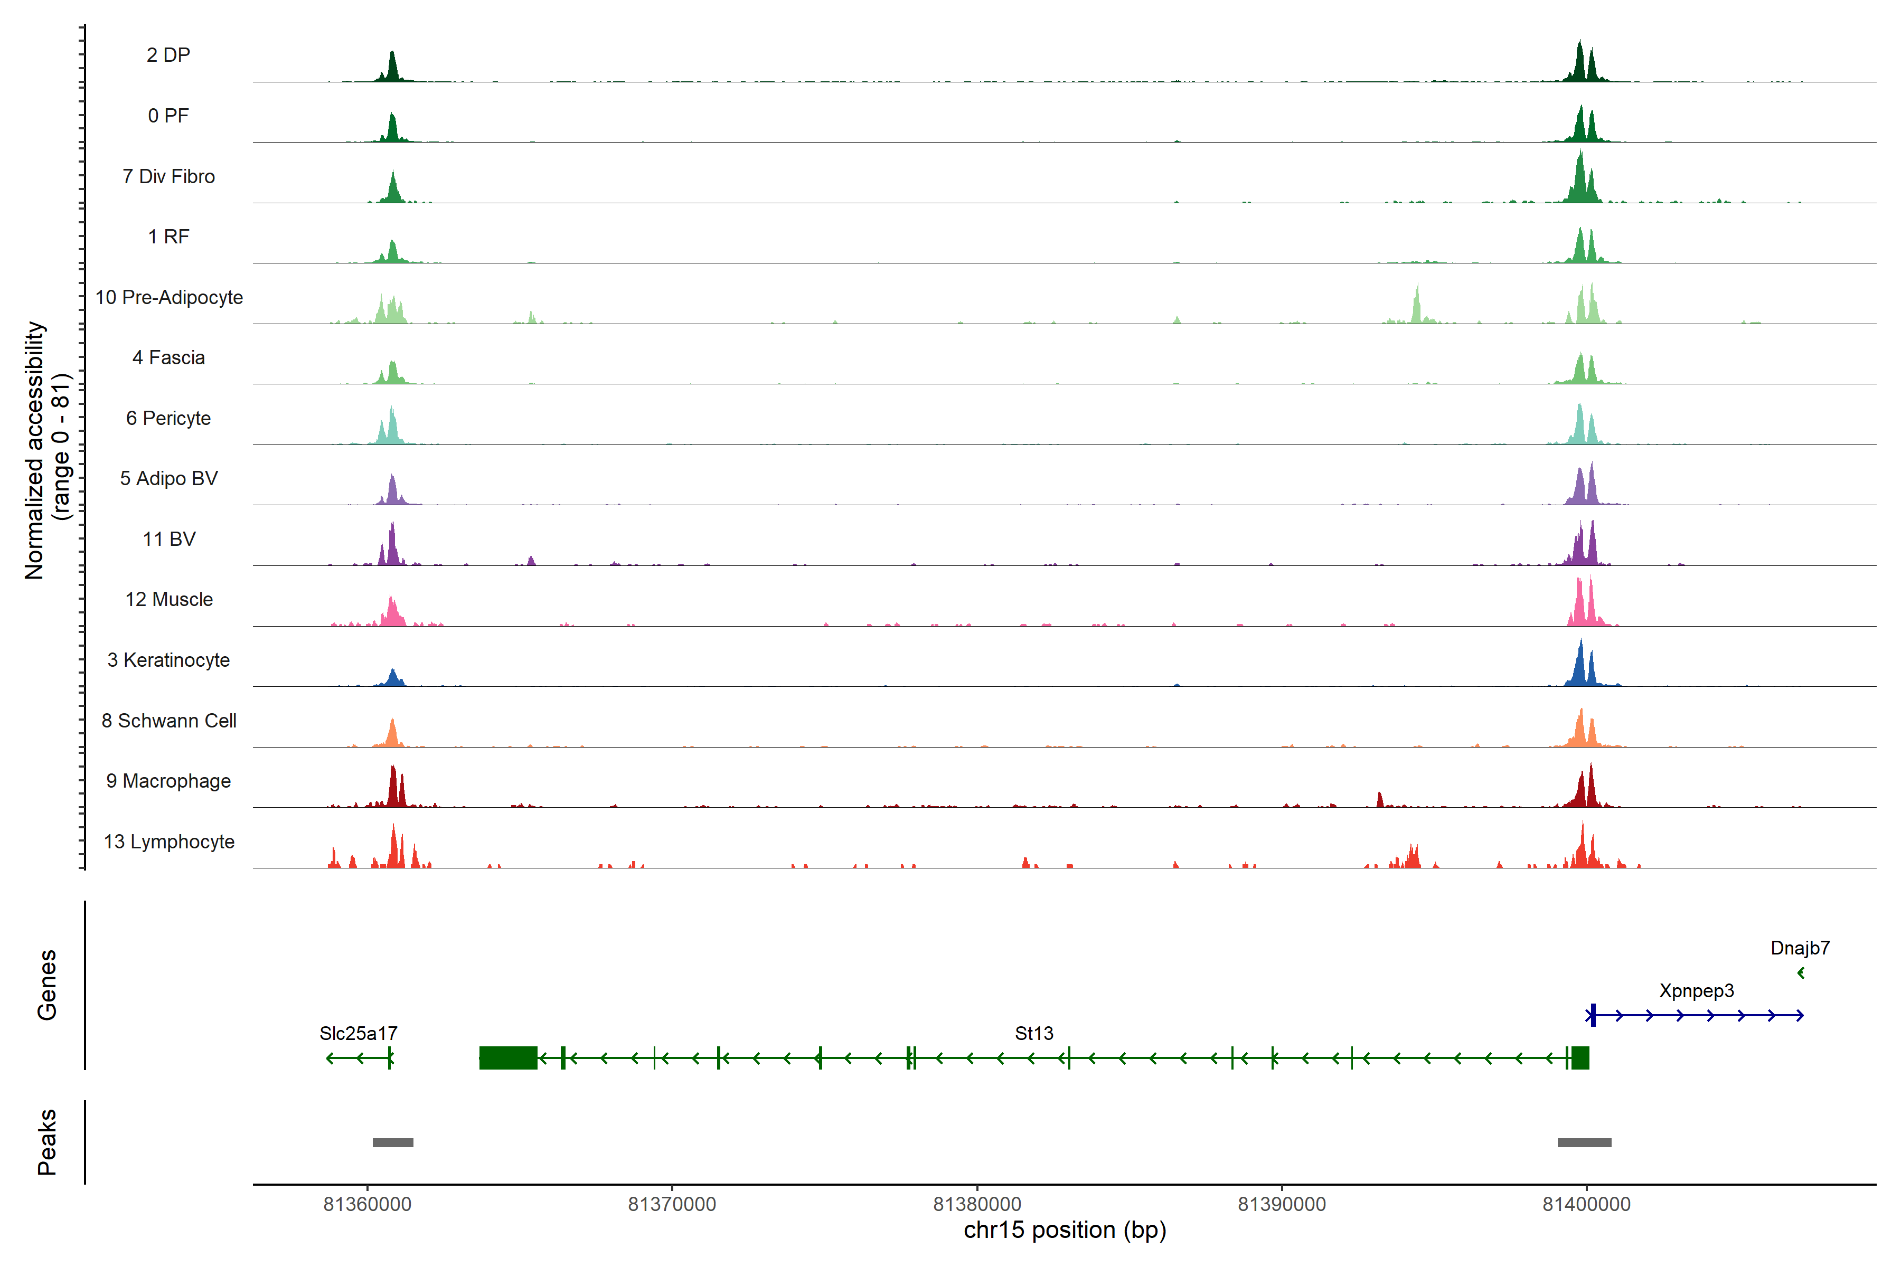Click the 8 Schwann Cell track label
Image resolution: width=1901 pixels, height=1267 pixels.
point(169,721)
